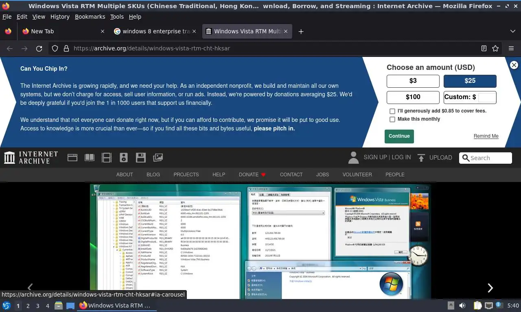Bookmark this page with the star icon
The width and height of the screenshot is (521, 312).
coord(495,48)
